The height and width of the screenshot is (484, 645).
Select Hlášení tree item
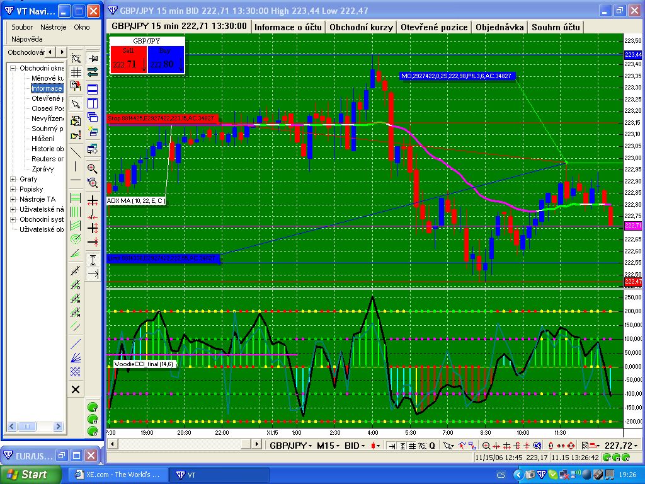[43, 139]
